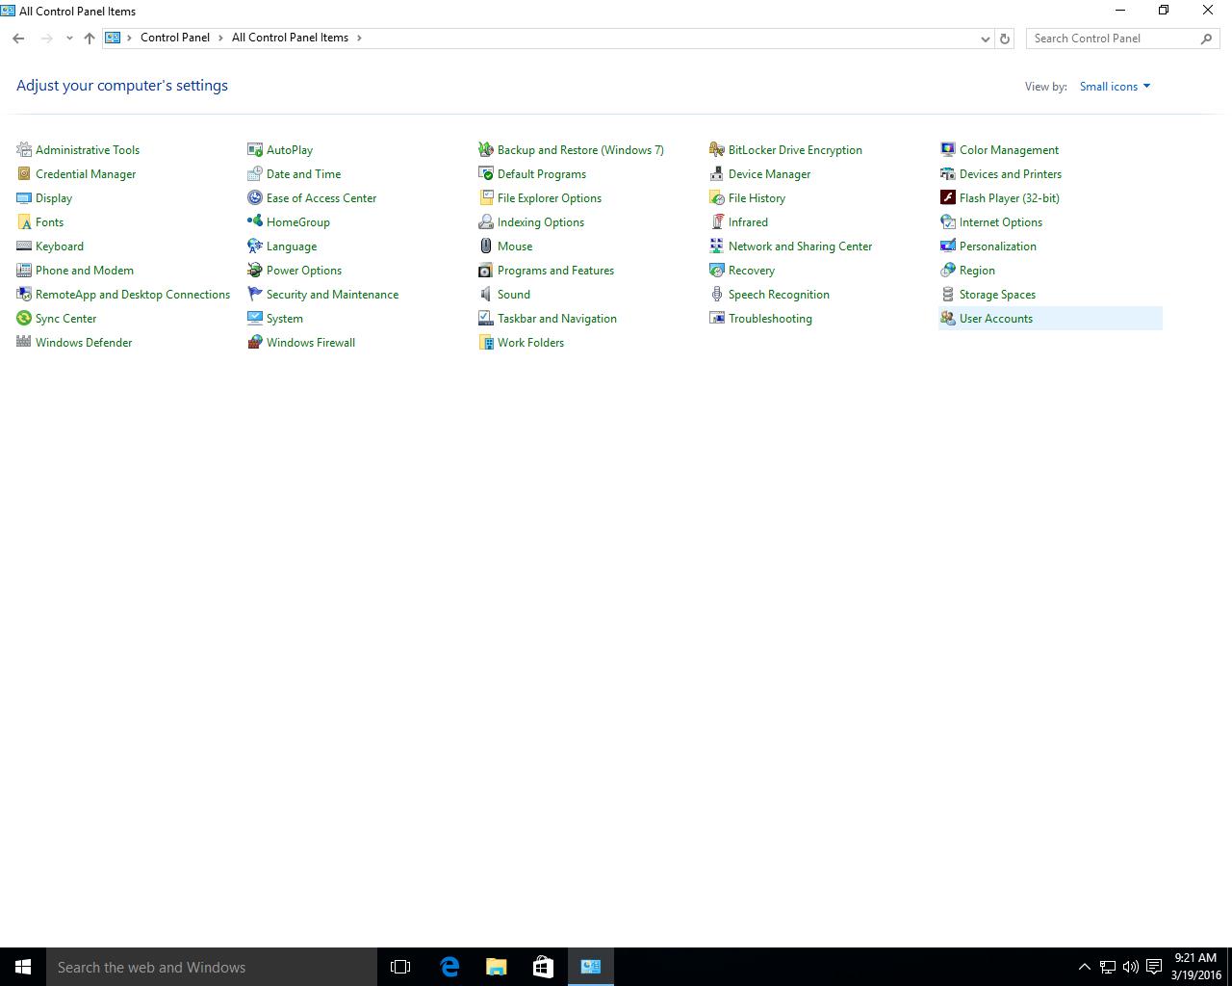Click the Mouse icon
This screenshot has width=1232, height=986.
(x=486, y=246)
